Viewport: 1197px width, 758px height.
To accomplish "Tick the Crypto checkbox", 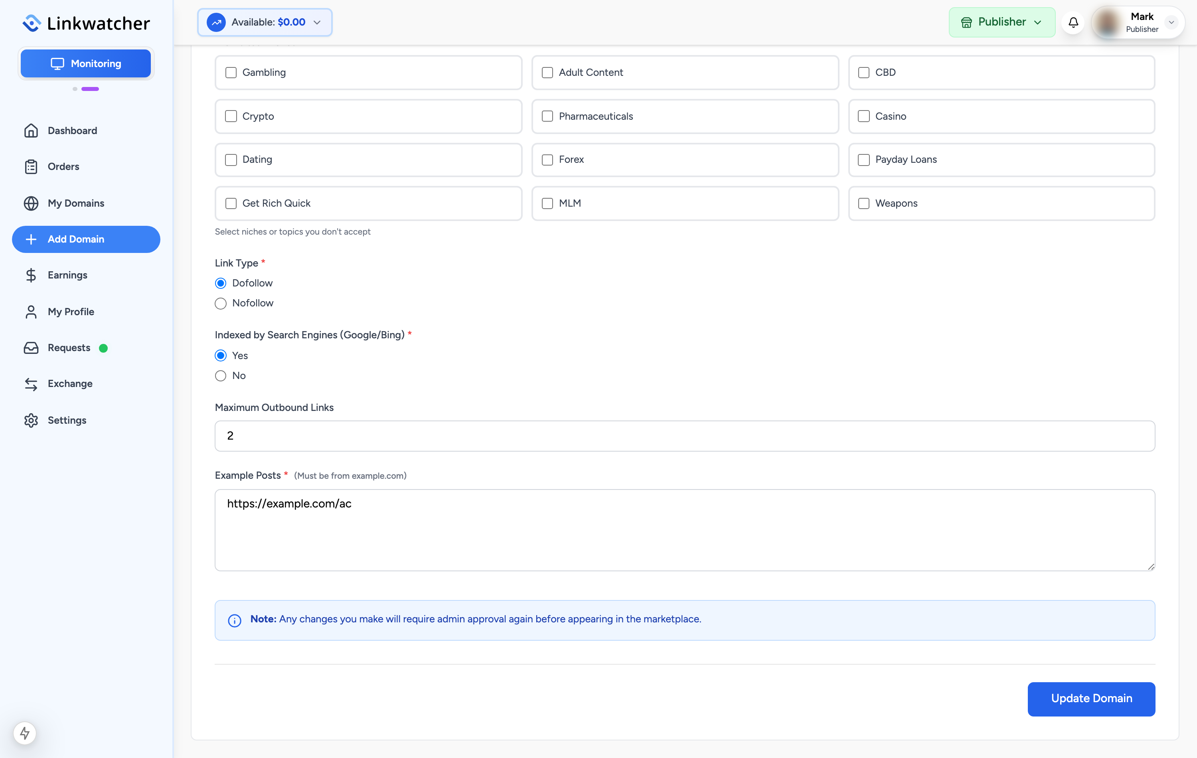I will 231,116.
